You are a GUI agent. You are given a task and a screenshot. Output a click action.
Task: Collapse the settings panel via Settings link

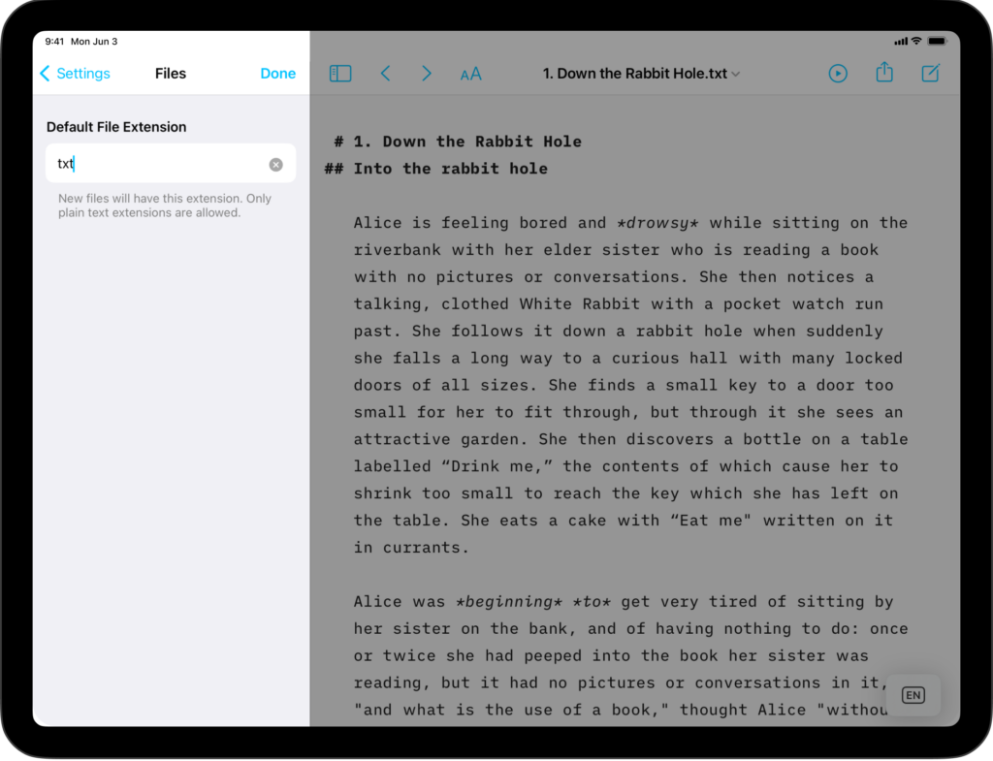coord(80,73)
